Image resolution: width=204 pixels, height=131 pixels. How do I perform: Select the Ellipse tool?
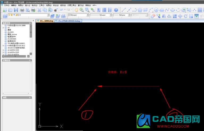click(x=173, y=10)
